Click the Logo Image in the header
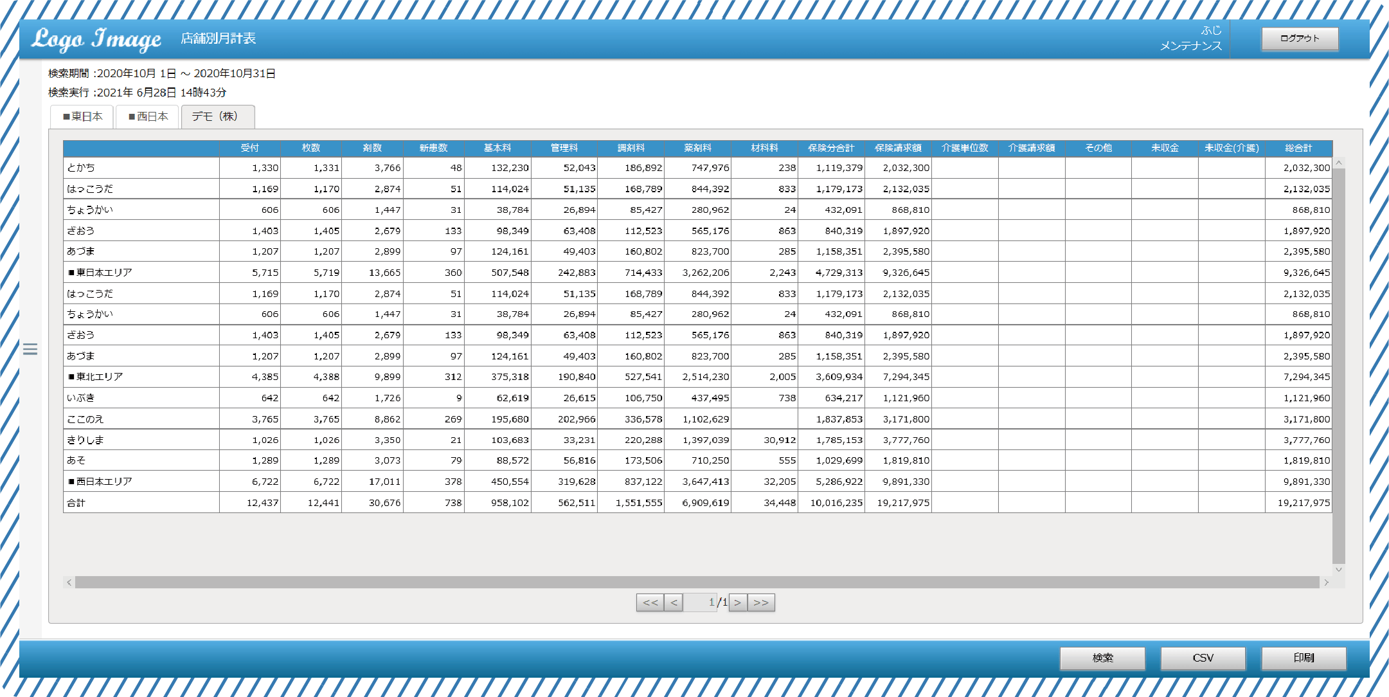 [x=96, y=39]
